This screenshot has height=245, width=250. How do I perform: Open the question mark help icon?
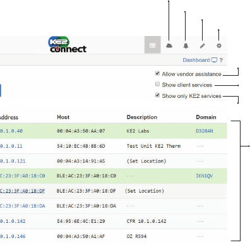coord(221,60)
